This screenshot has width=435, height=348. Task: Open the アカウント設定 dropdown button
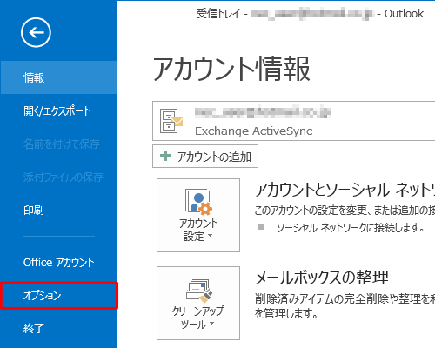pos(198,215)
